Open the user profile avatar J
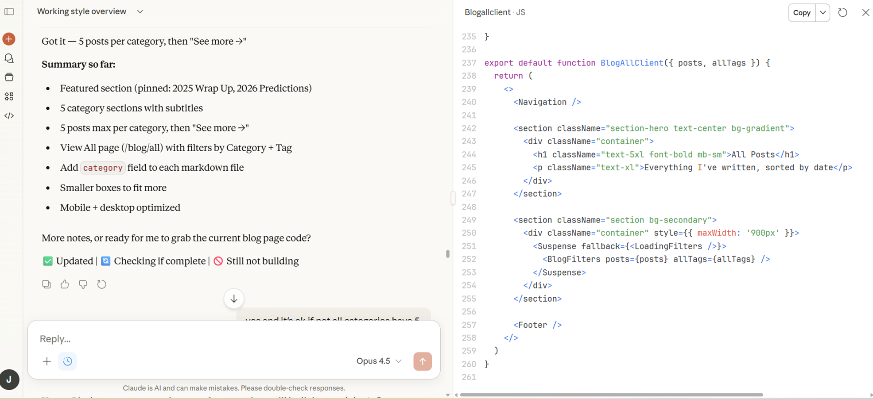 point(9,380)
